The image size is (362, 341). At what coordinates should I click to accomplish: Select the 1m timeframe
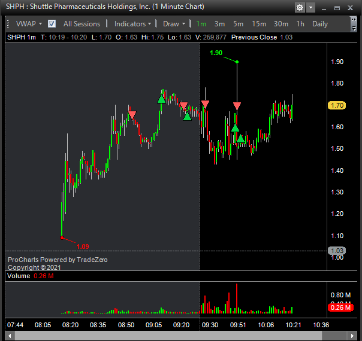pyautogui.click(x=201, y=24)
